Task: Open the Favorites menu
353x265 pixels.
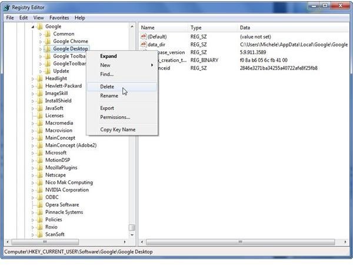Action: [x=59, y=18]
